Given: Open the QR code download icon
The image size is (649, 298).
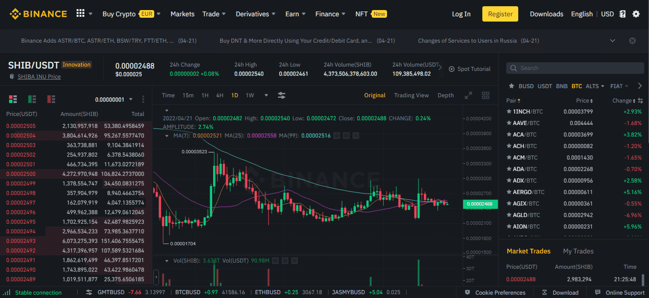Looking at the screenshot, I should pos(622,14).
